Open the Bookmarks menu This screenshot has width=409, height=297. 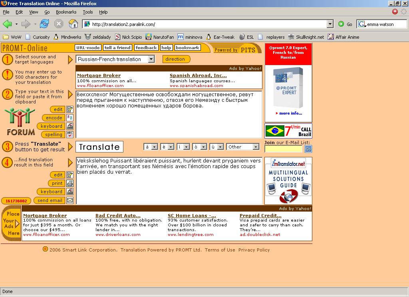(x=66, y=12)
